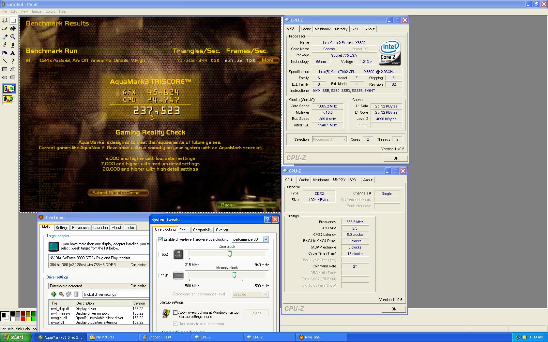The height and width of the screenshot is (342, 548).
Task: Check Apply overclocking at Windows startup
Action: click(175, 312)
